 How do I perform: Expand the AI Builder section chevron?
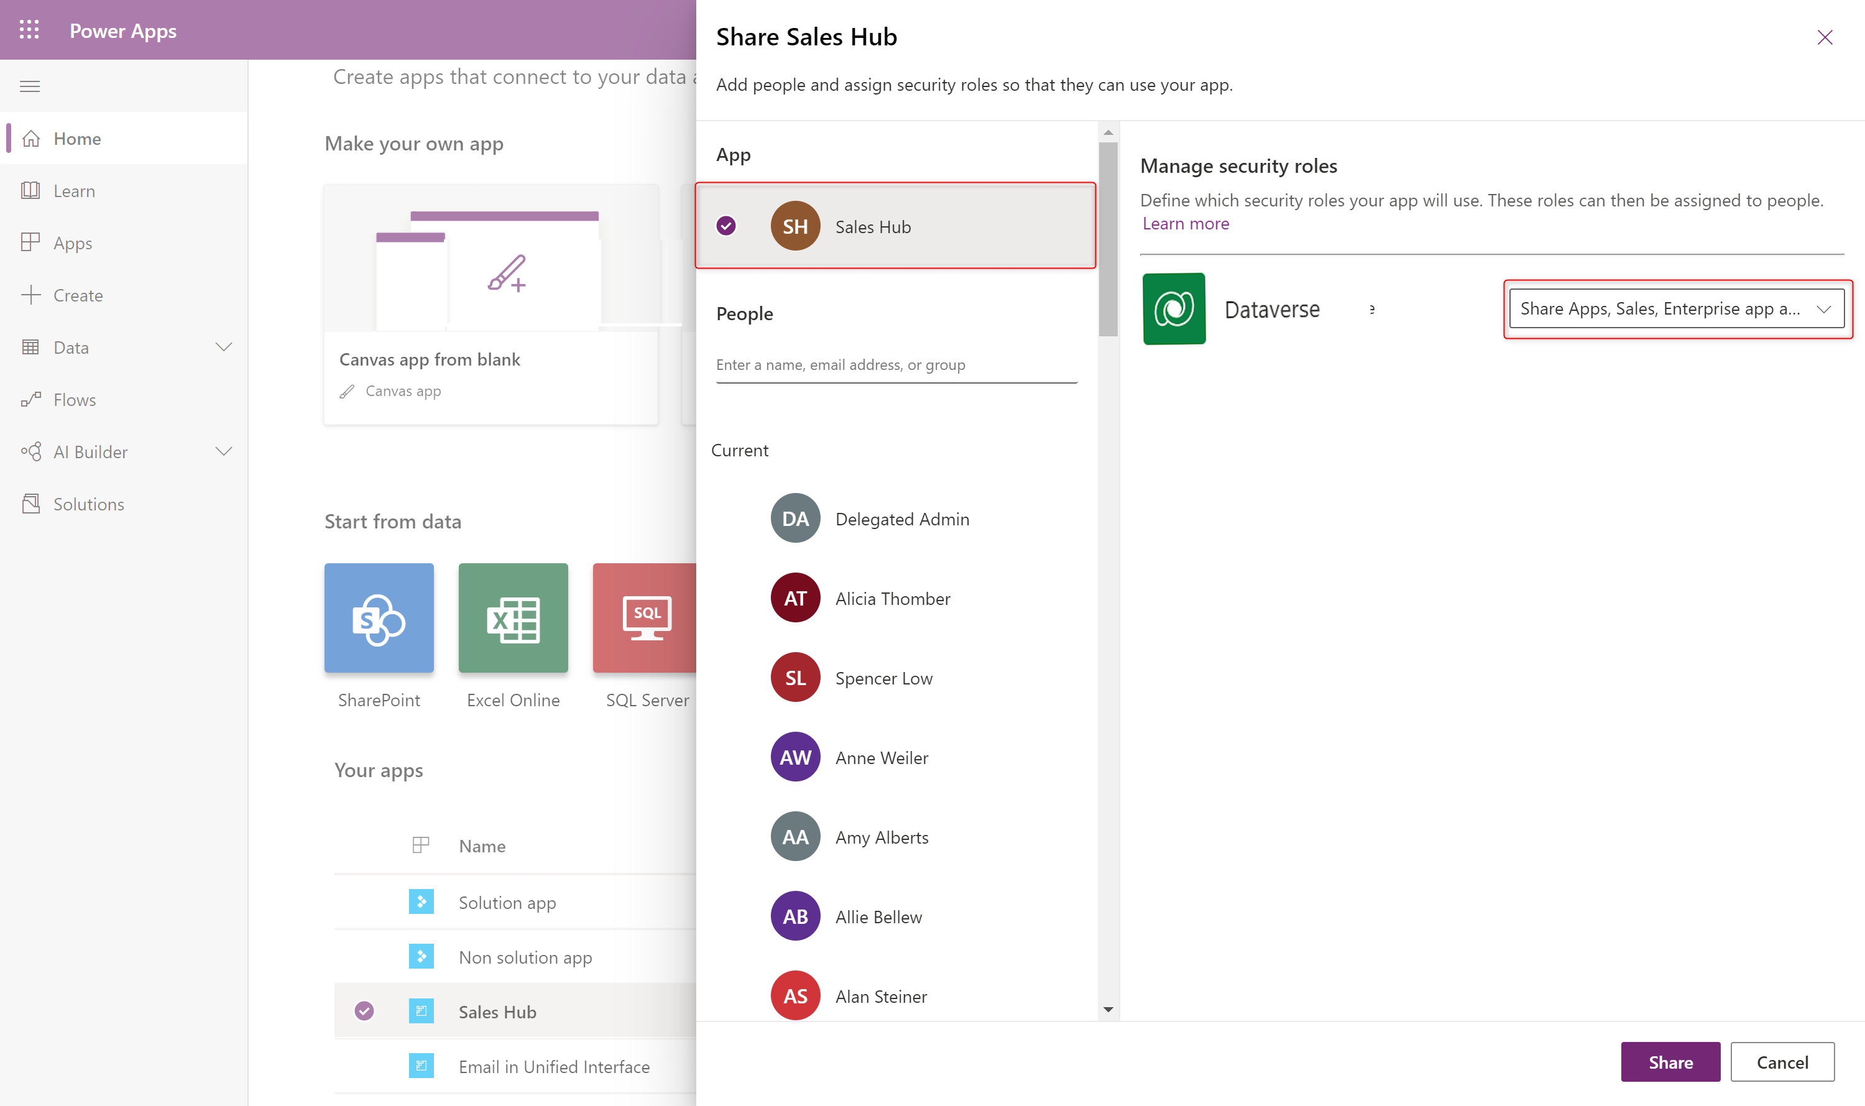click(225, 451)
